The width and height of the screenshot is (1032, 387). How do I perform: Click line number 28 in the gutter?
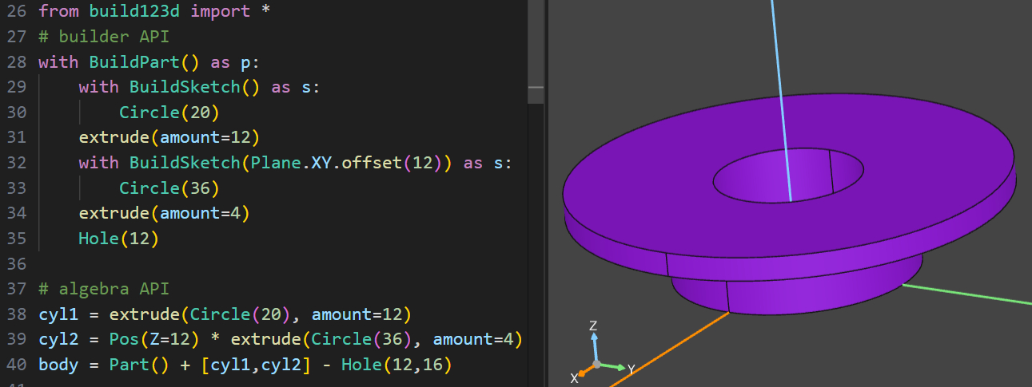(x=17, y=62)
